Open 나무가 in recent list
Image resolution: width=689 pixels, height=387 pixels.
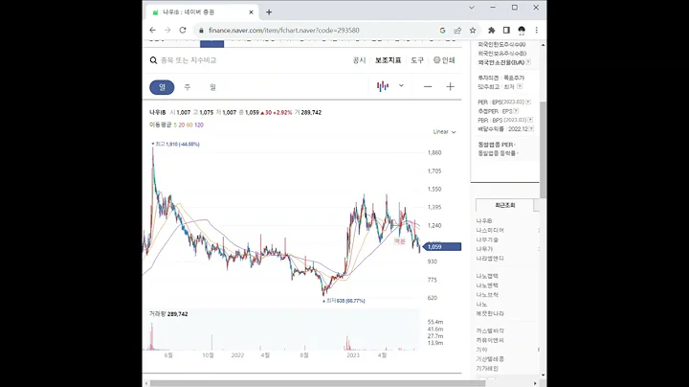(x=484, y=249)
